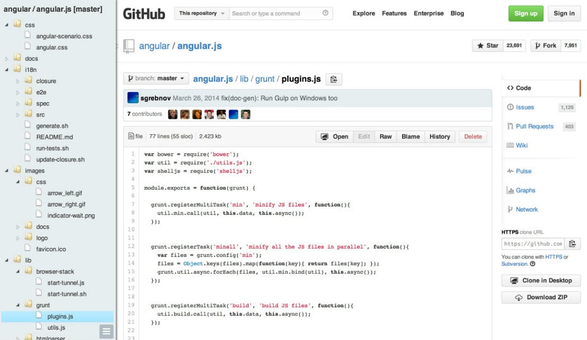Click the 23,691 stargazers count
Image resolution: width=587 pixels, height=340 pixels.
514,45
